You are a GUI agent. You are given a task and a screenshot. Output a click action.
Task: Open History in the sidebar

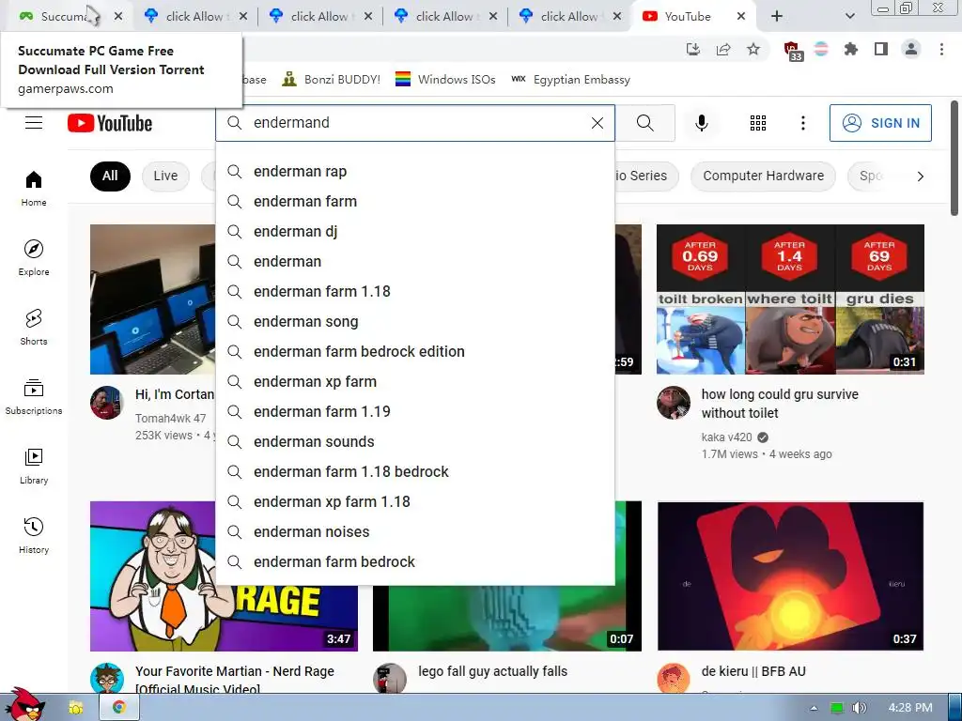coord(34,535)
